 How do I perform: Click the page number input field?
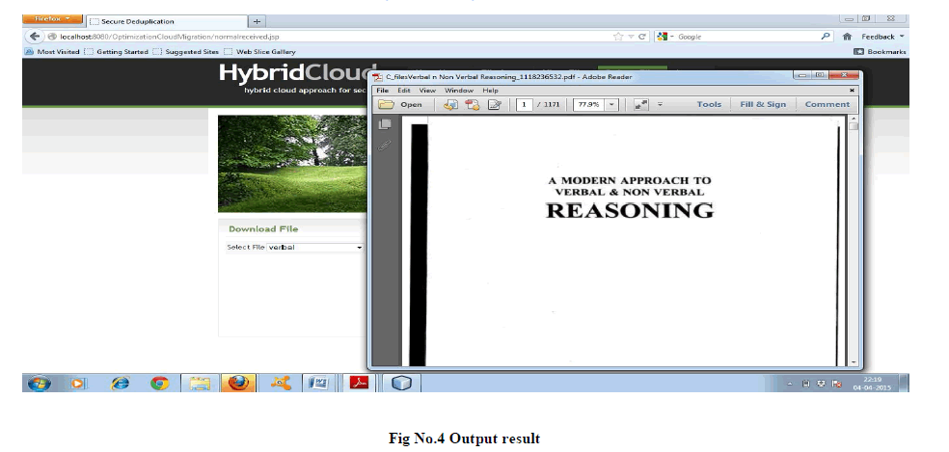click(524, 104)
